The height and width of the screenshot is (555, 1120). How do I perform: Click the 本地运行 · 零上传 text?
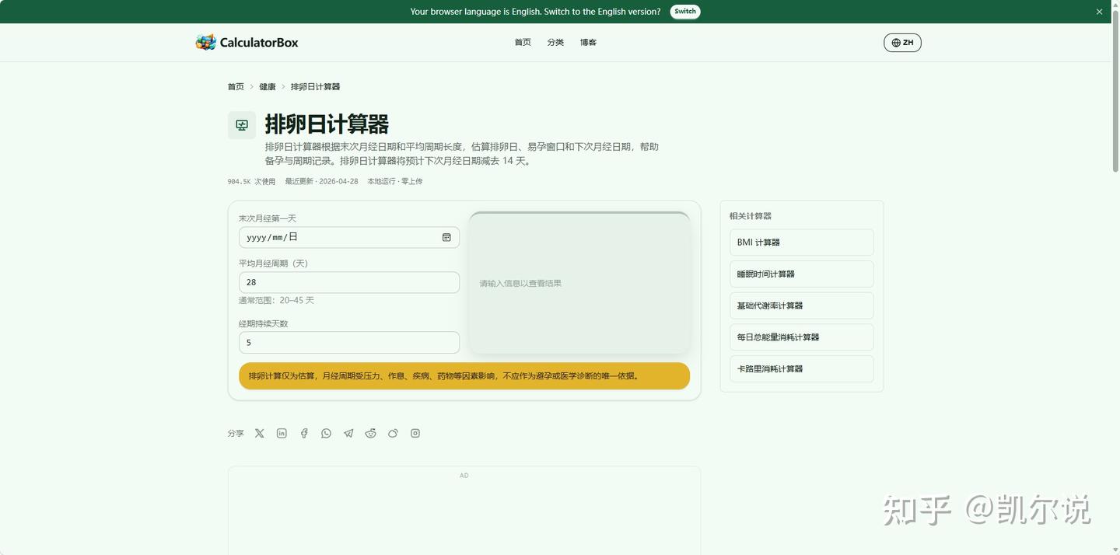pyautogui.click(x=395, y=182)
